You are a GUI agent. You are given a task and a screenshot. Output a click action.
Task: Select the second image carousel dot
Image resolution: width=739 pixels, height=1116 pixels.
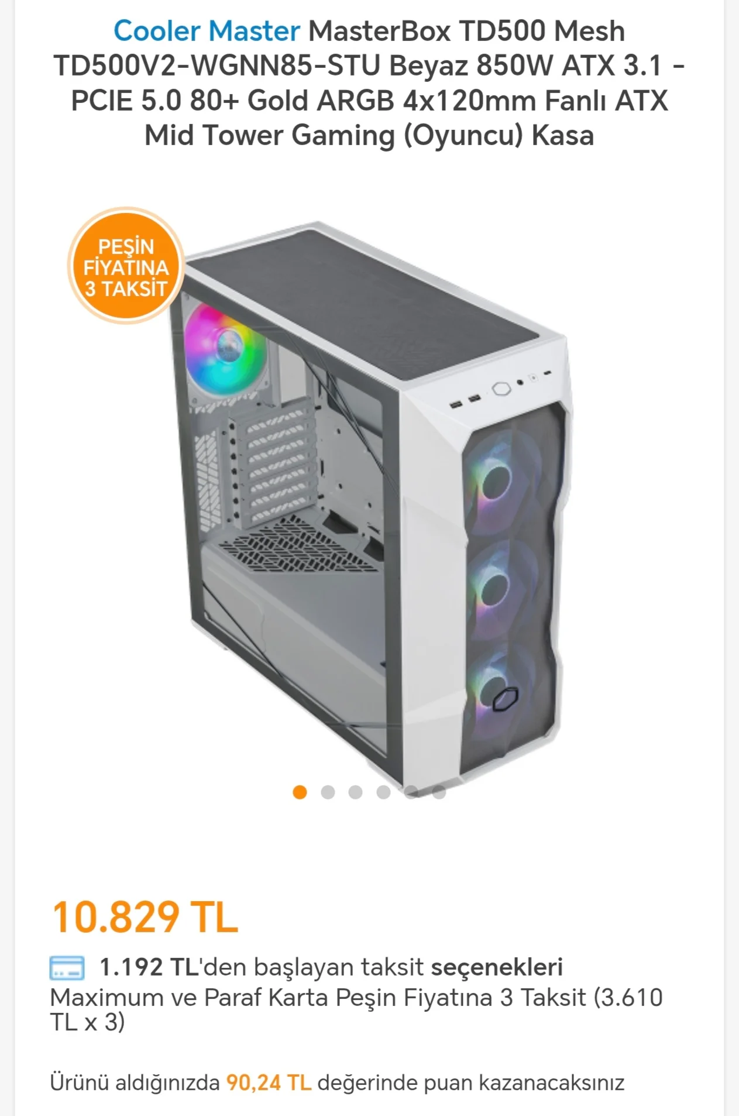pos(328,792)
